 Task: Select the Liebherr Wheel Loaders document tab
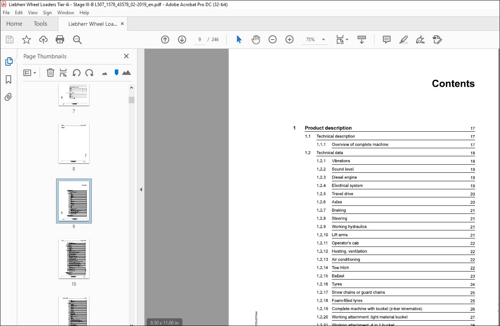[93, 24]
